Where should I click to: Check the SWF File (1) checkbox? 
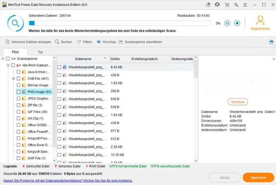[x=19, y=158]
